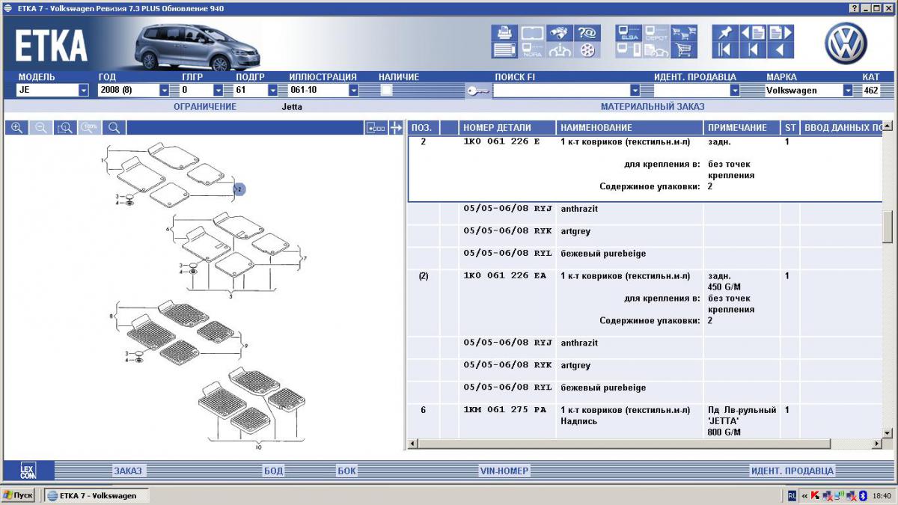
Task: Open the binoculars search tool
Action: click(559, 33)
